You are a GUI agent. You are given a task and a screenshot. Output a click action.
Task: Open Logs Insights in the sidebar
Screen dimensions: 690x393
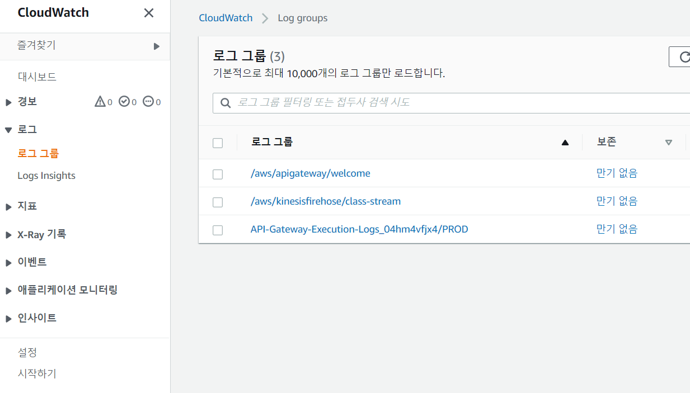tap(46, 176)
